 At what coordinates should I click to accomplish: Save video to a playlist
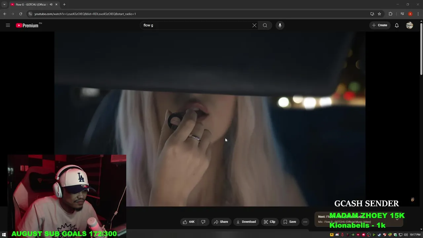click(289, 222)
